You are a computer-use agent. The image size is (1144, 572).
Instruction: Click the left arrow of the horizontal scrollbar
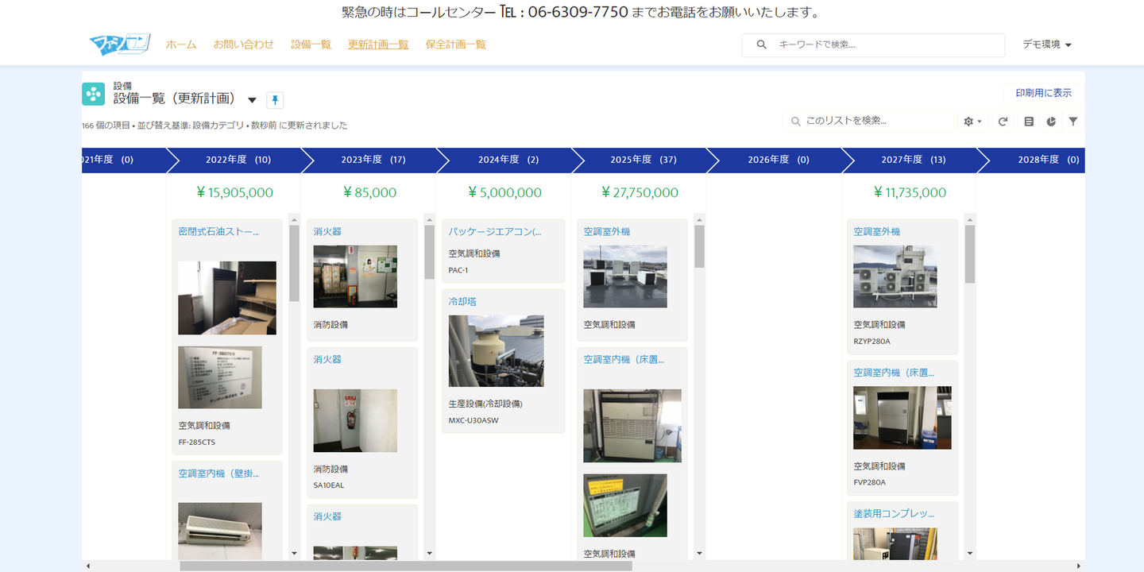(87, 566)
